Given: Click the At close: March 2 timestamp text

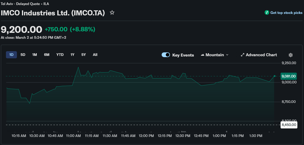Looking at the screenshot, I should [34, 38].
